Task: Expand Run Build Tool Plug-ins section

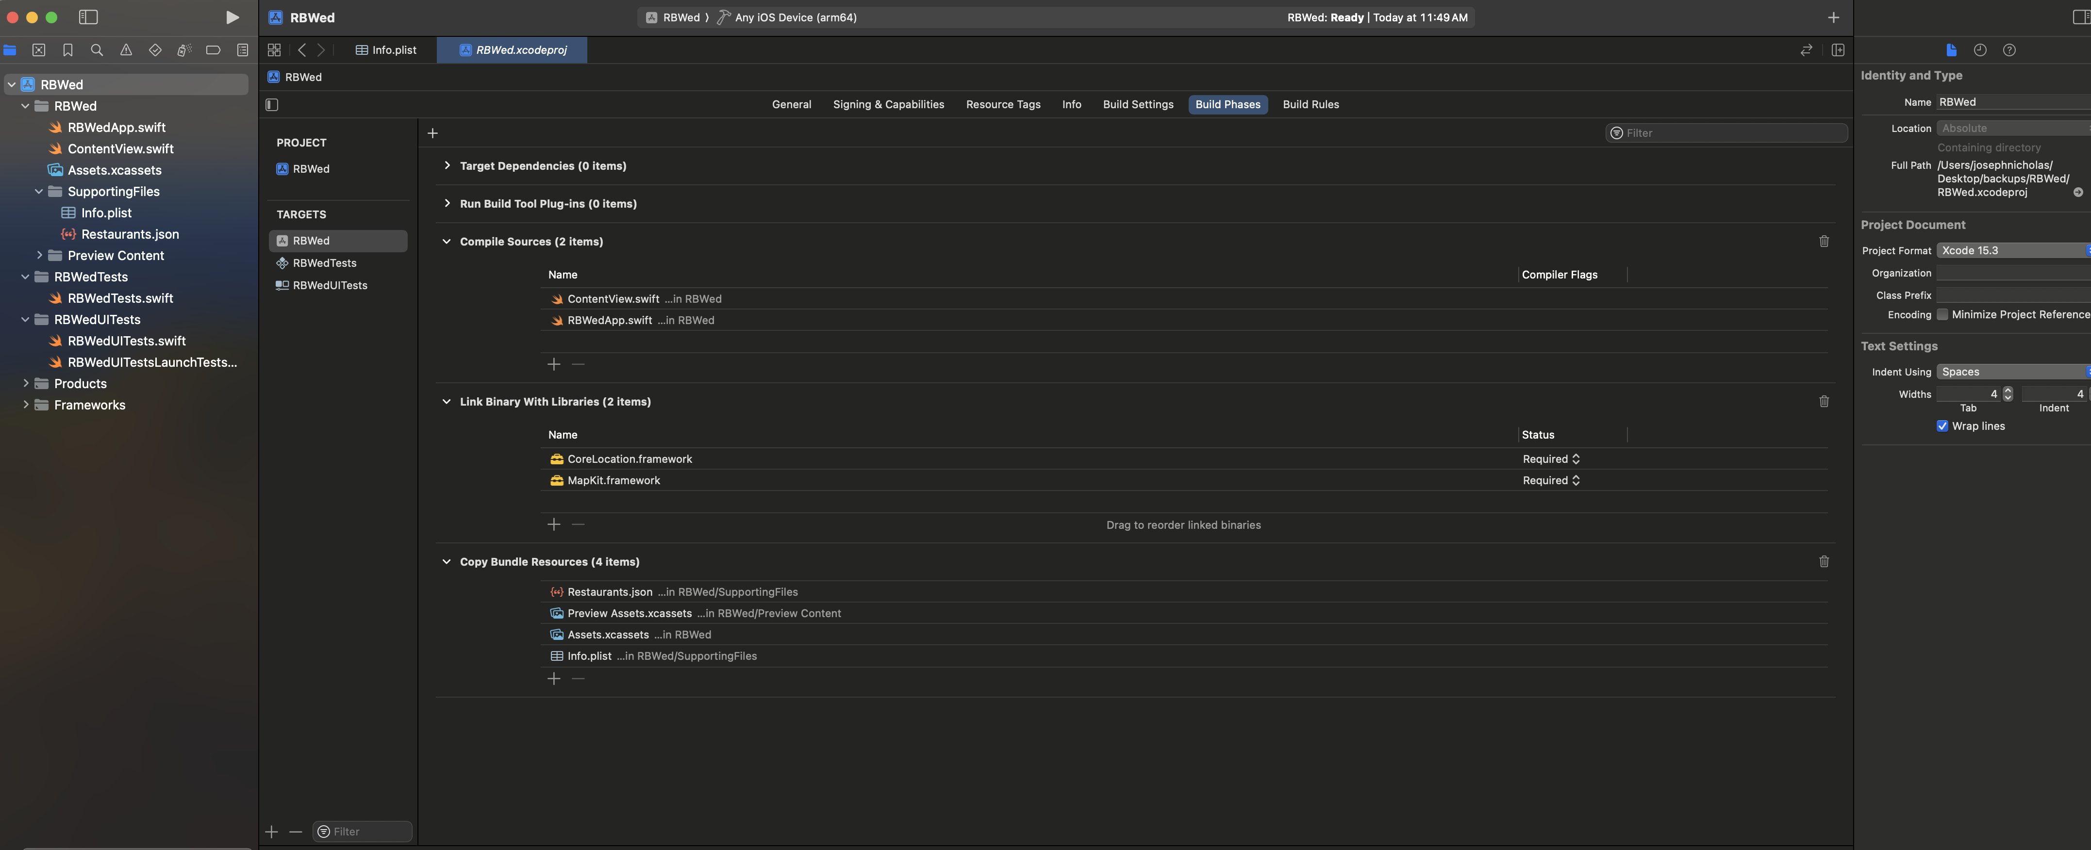Action: click(x=447, y=204)
